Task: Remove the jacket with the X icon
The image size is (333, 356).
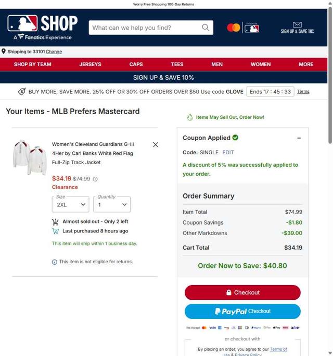Action: [156, 144]
